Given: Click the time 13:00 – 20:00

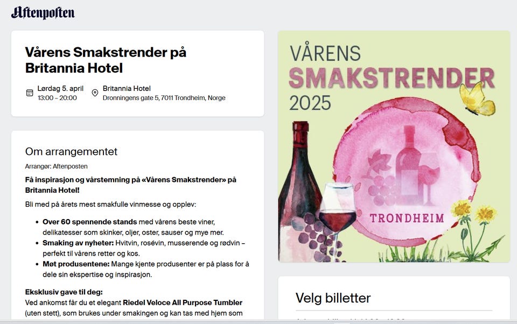Looking at the screenshot, I should (x=57, y=98).
